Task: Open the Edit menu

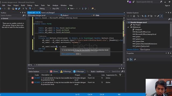Action: point(3,5)
